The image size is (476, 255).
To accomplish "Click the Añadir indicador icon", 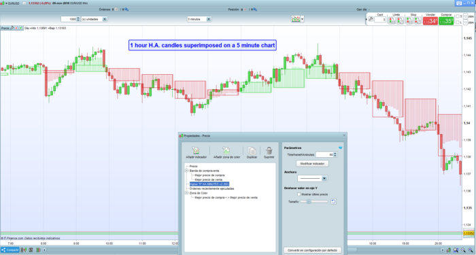I will pyautogui.click(x=196, y=150).
